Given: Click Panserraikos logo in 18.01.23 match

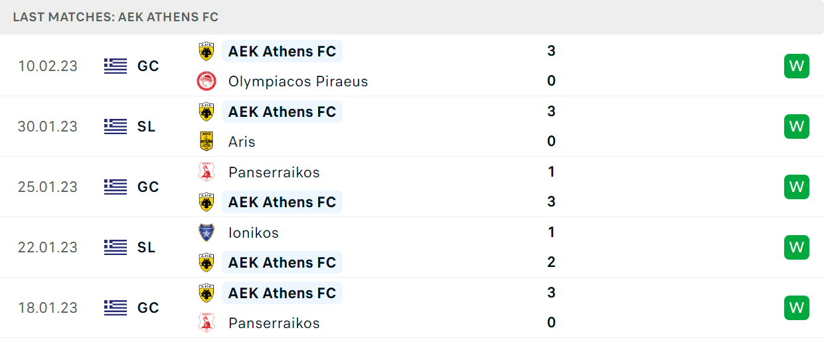Looking at the screenshot, I should coord(206,323).
